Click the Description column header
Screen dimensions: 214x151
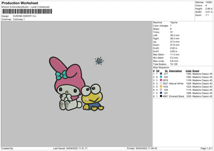(175, 71)
